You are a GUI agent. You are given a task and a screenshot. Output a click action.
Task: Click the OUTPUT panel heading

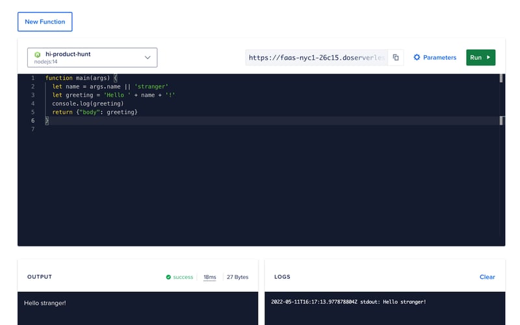click(x=40, y=277)
